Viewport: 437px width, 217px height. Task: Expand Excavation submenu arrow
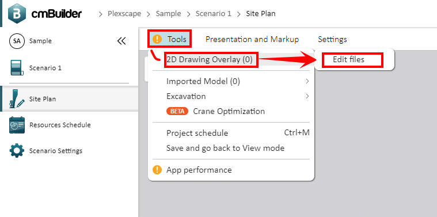pyautogui.click(x=307, y=96)
